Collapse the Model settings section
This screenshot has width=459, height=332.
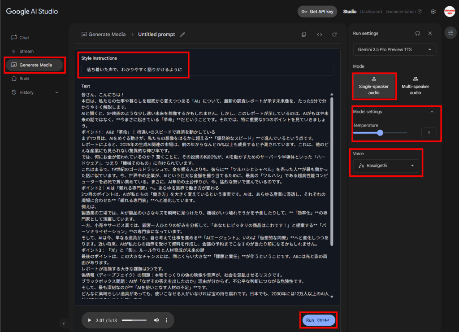coord(432,112)
